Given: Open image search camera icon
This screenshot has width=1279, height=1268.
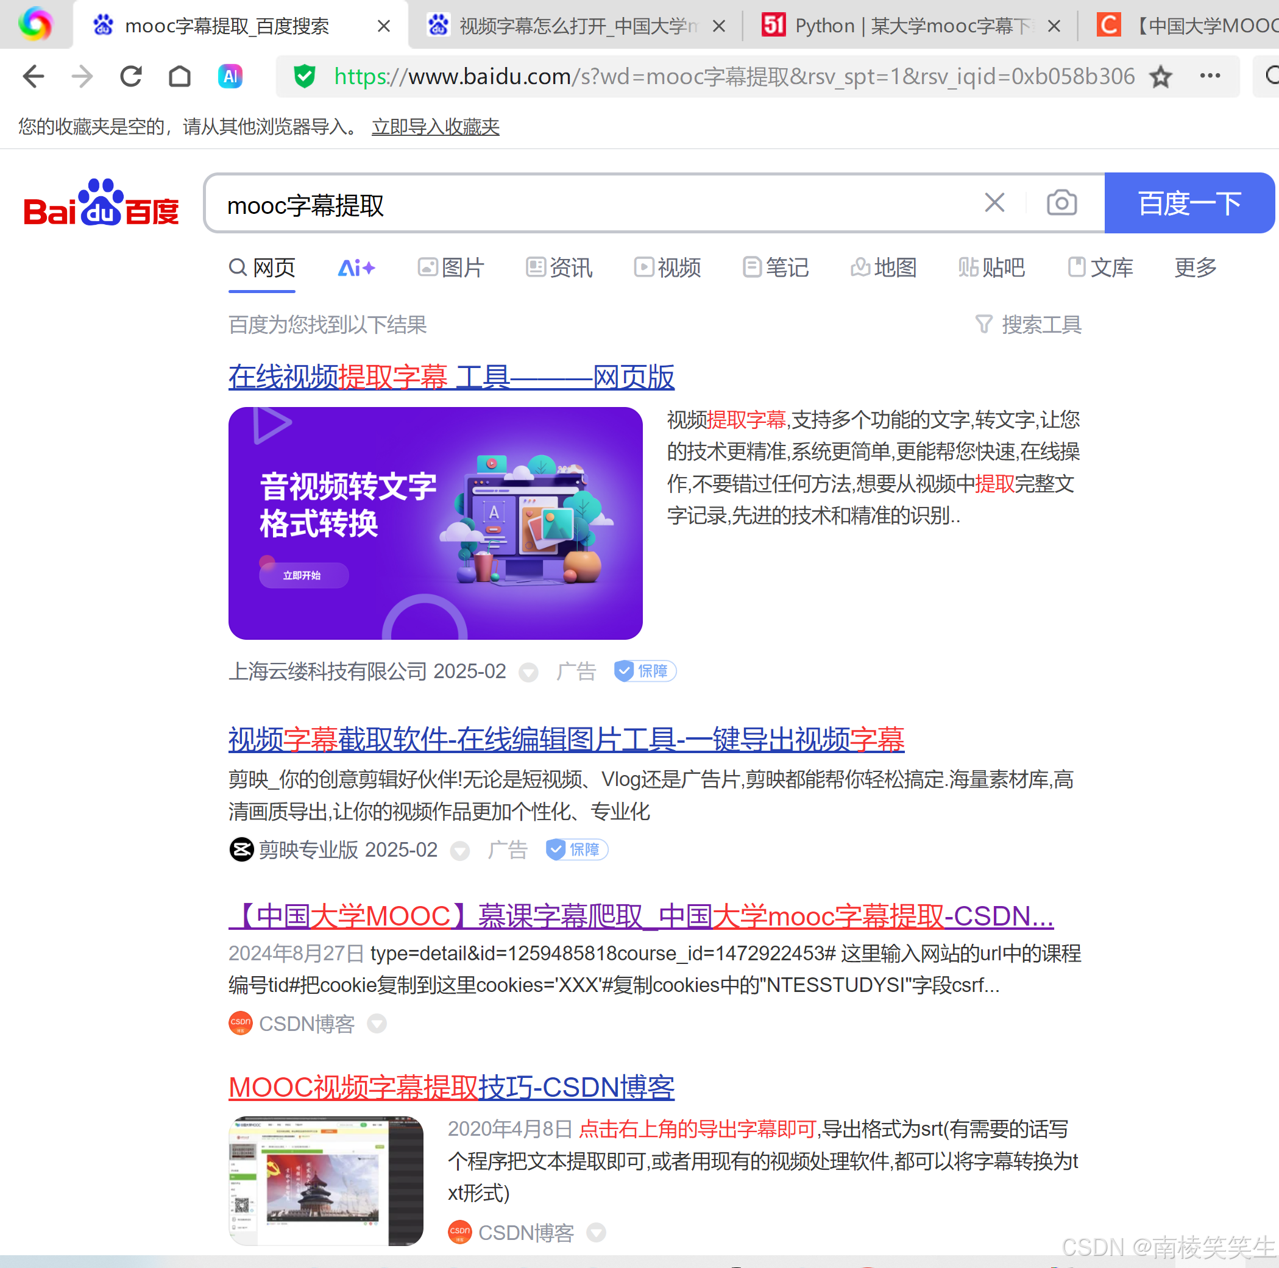Looking at the screenshot, I should pos(1061,204).
